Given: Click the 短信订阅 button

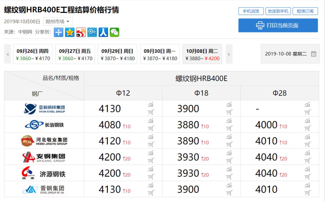Looking at the screenshot, I should coord(305,11).
